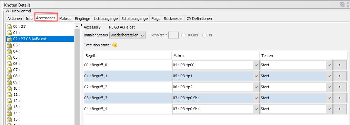This screenshot has height=125, width=350.
Task: Open the Initialer Status Wiederherstellen dropdown
Action: 128,35
